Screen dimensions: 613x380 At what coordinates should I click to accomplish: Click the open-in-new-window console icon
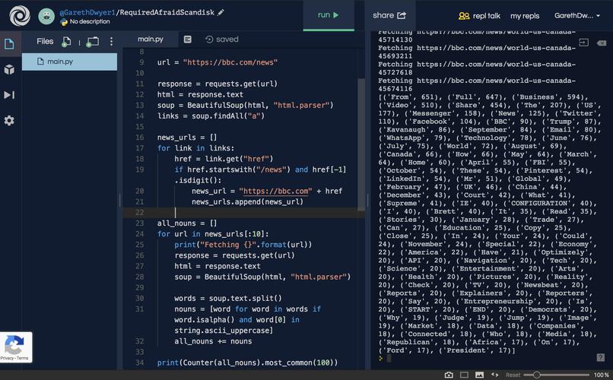[x=583, y=42]
